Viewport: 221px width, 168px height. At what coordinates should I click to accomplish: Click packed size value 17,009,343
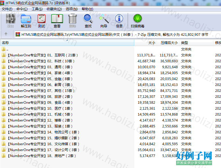(169, 97)
